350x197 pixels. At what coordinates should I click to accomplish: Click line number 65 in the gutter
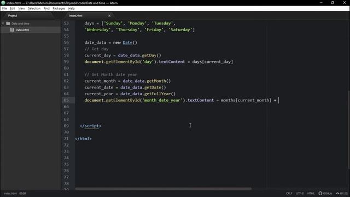pyautogui.click(x=66, y=100)
